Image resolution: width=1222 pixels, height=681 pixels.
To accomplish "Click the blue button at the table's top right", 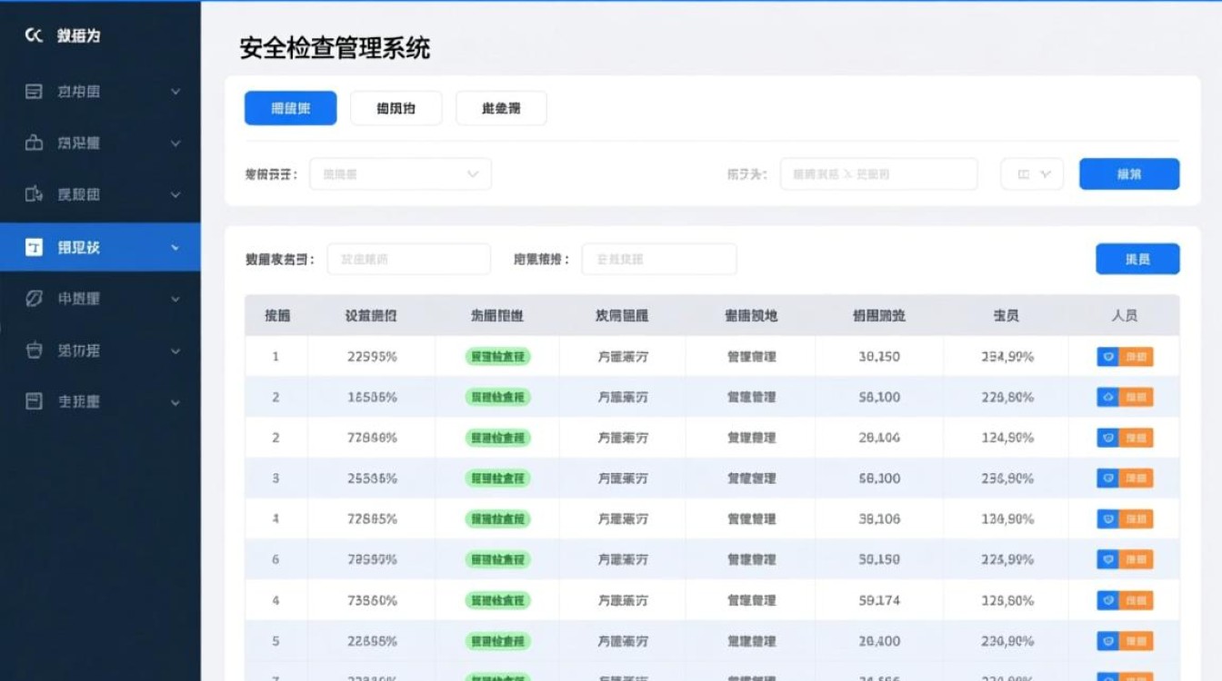I will click(x=1137, y=259).
